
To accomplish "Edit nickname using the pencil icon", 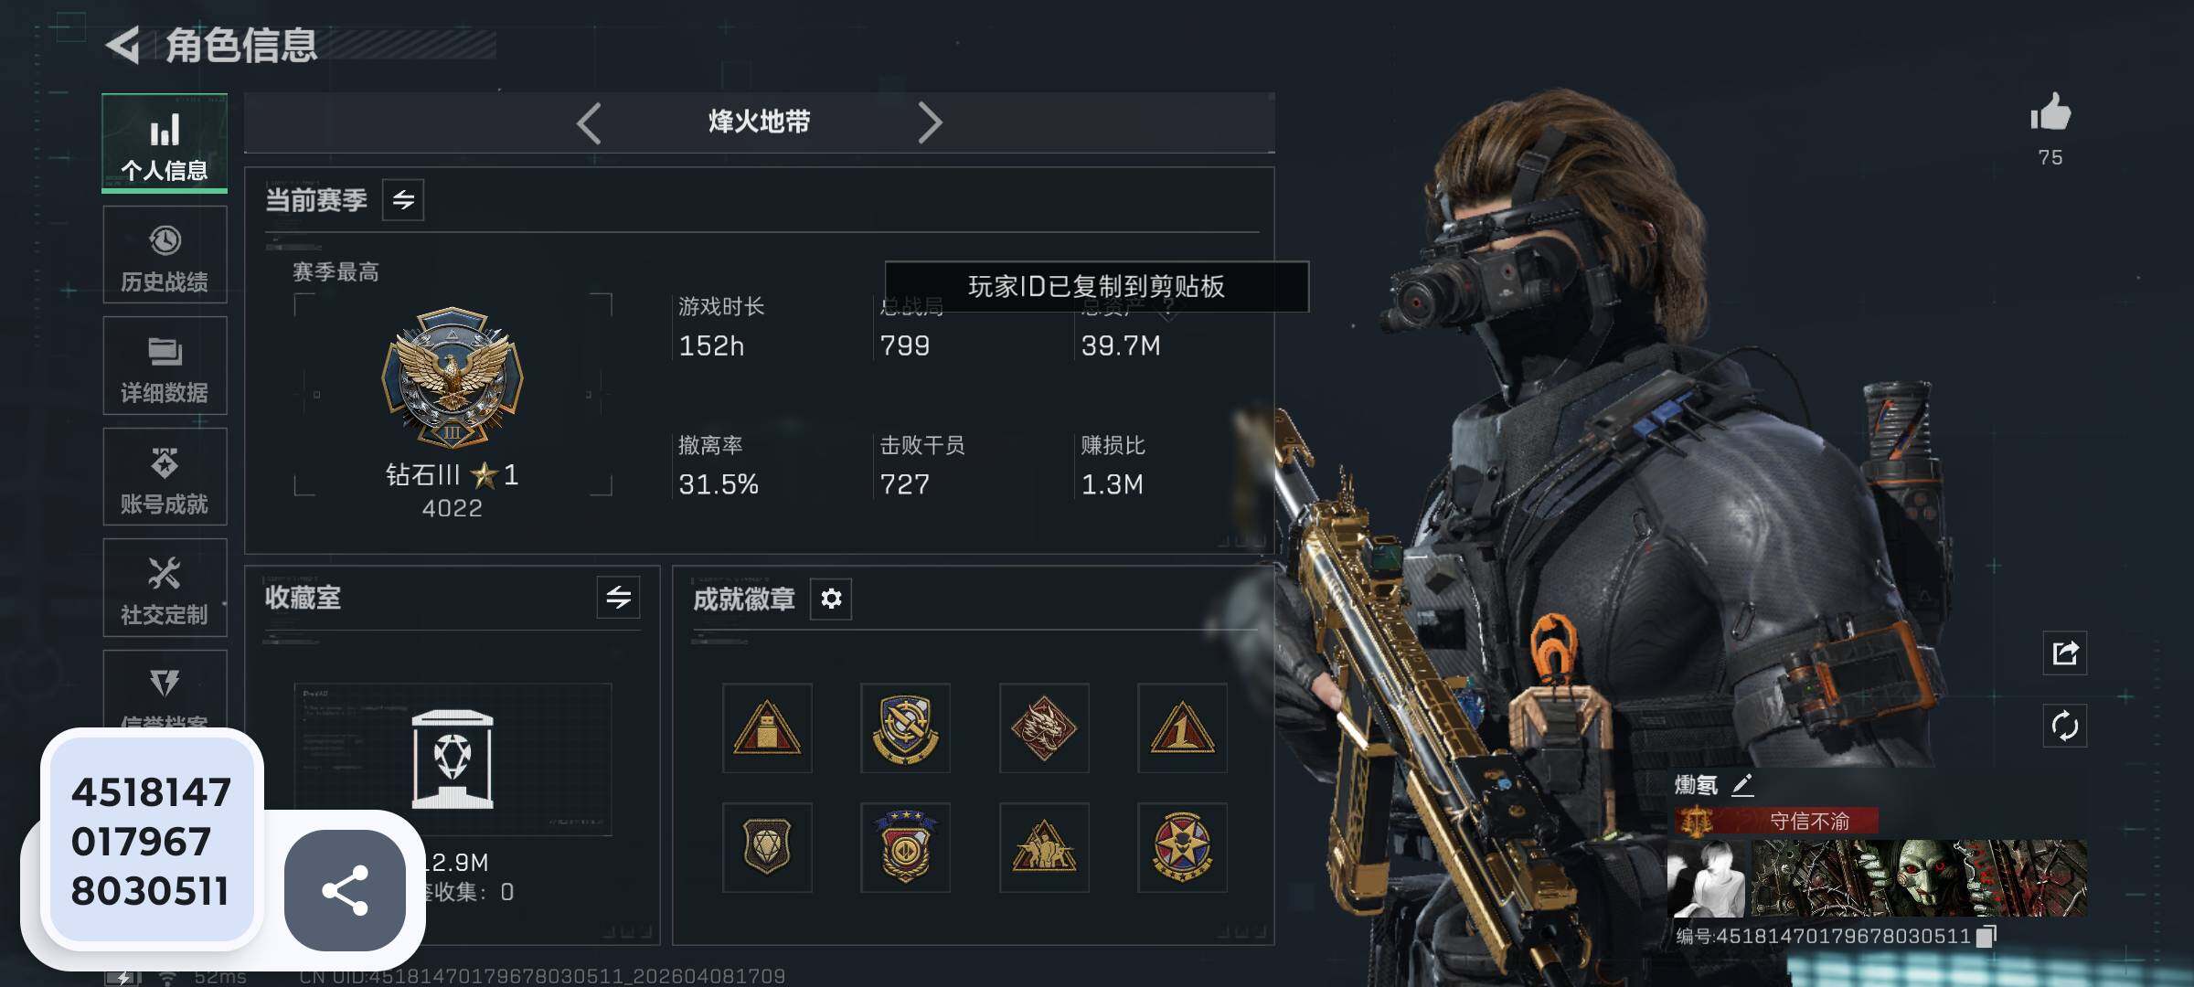I will click(1742, 785).
